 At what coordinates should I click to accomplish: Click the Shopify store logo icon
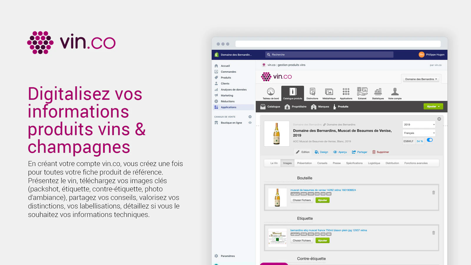(217, 55)
